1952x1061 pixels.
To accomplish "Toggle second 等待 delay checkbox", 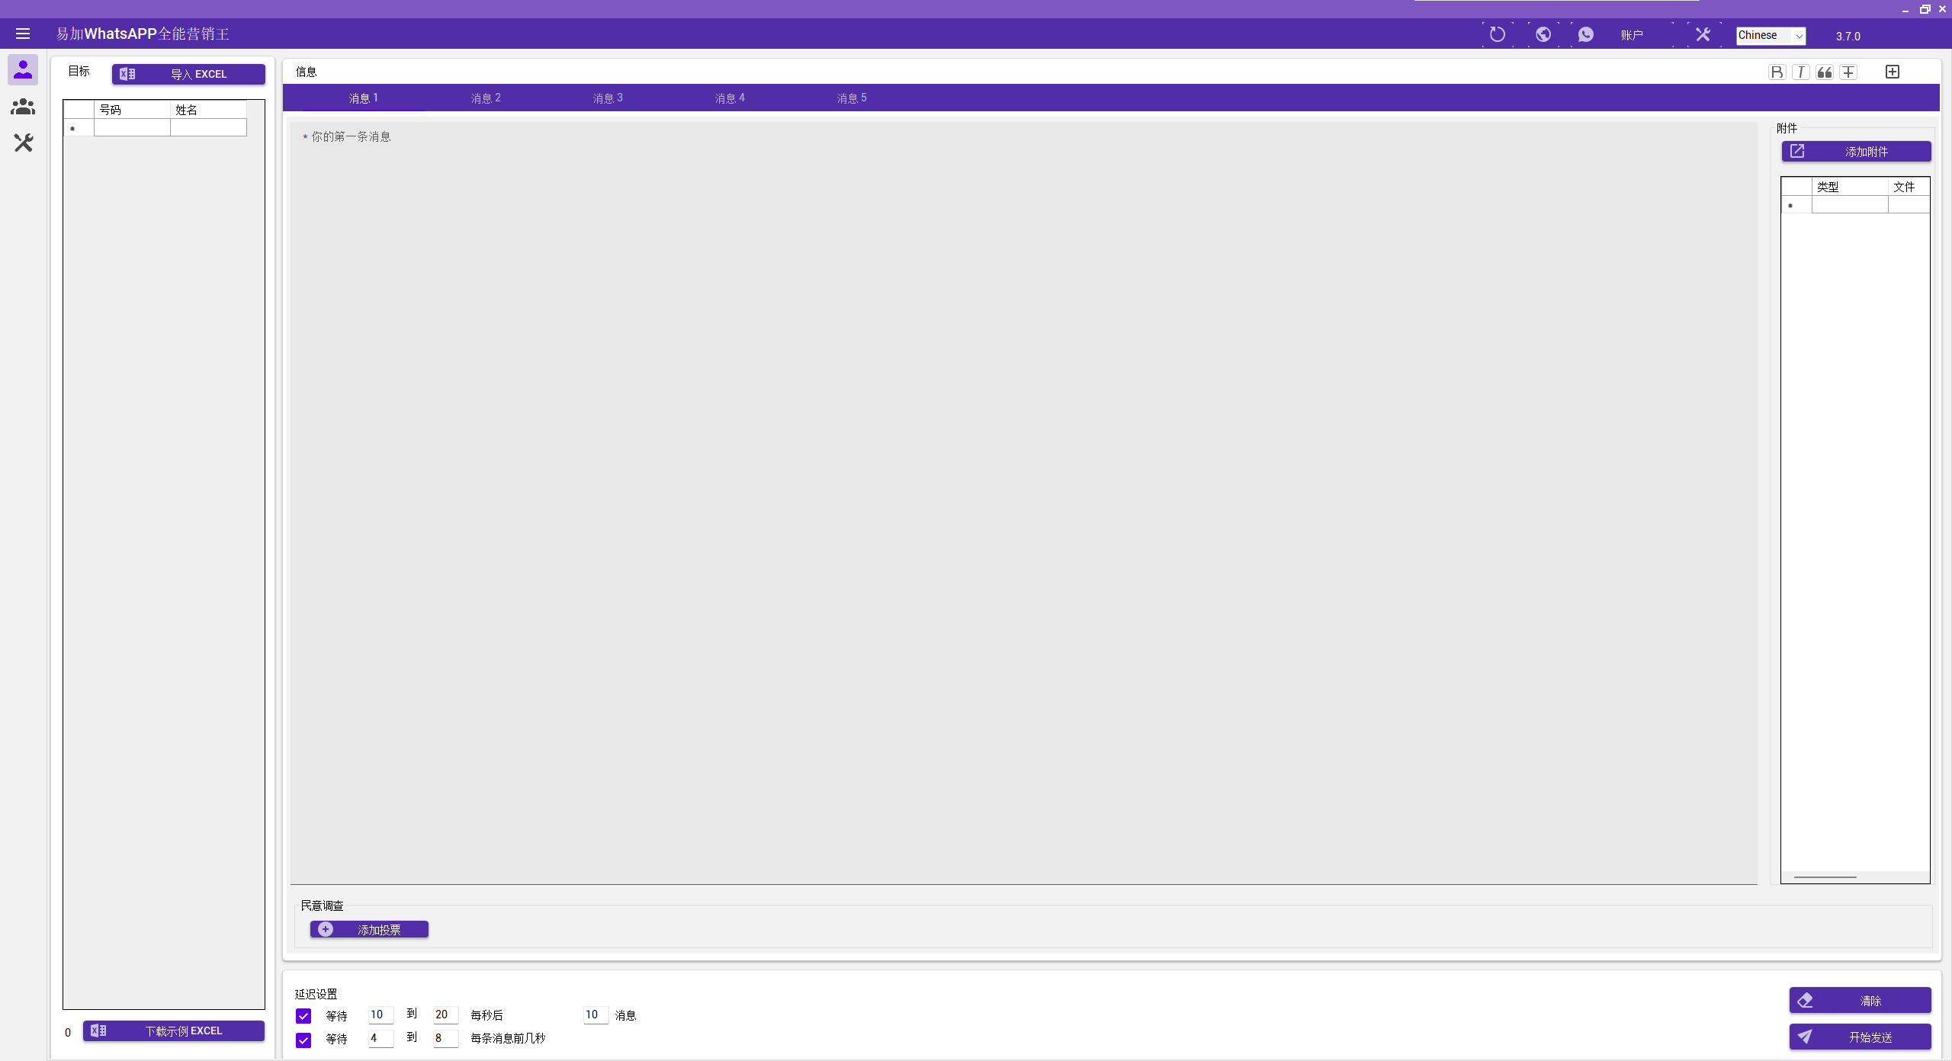I will coord(303,1040).
